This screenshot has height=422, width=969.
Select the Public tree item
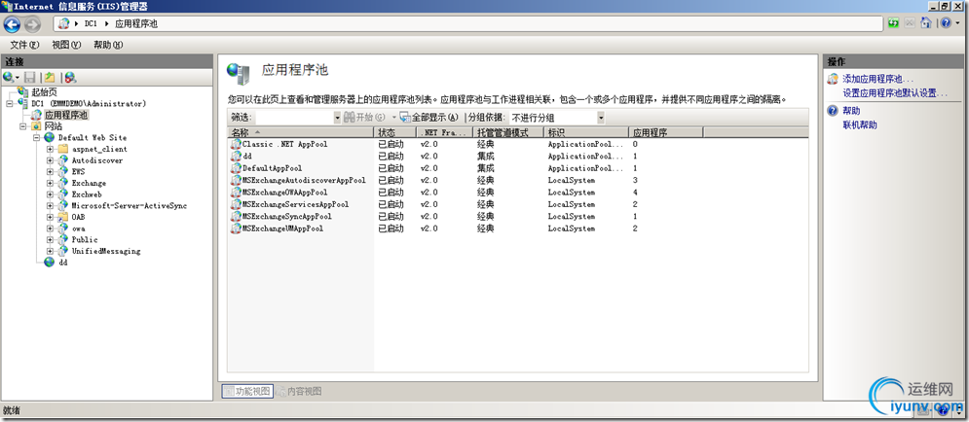point(85,239)
